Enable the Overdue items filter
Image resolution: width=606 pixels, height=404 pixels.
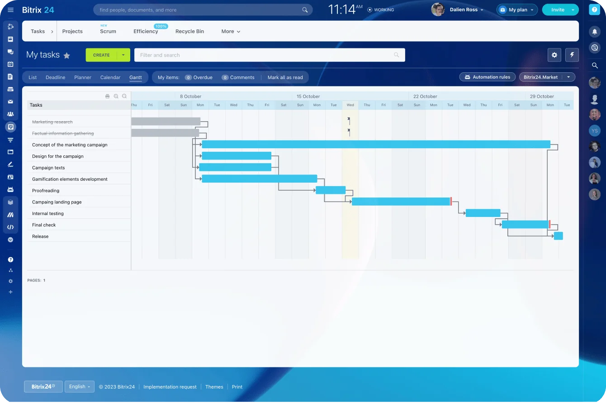tap(199, 77)
